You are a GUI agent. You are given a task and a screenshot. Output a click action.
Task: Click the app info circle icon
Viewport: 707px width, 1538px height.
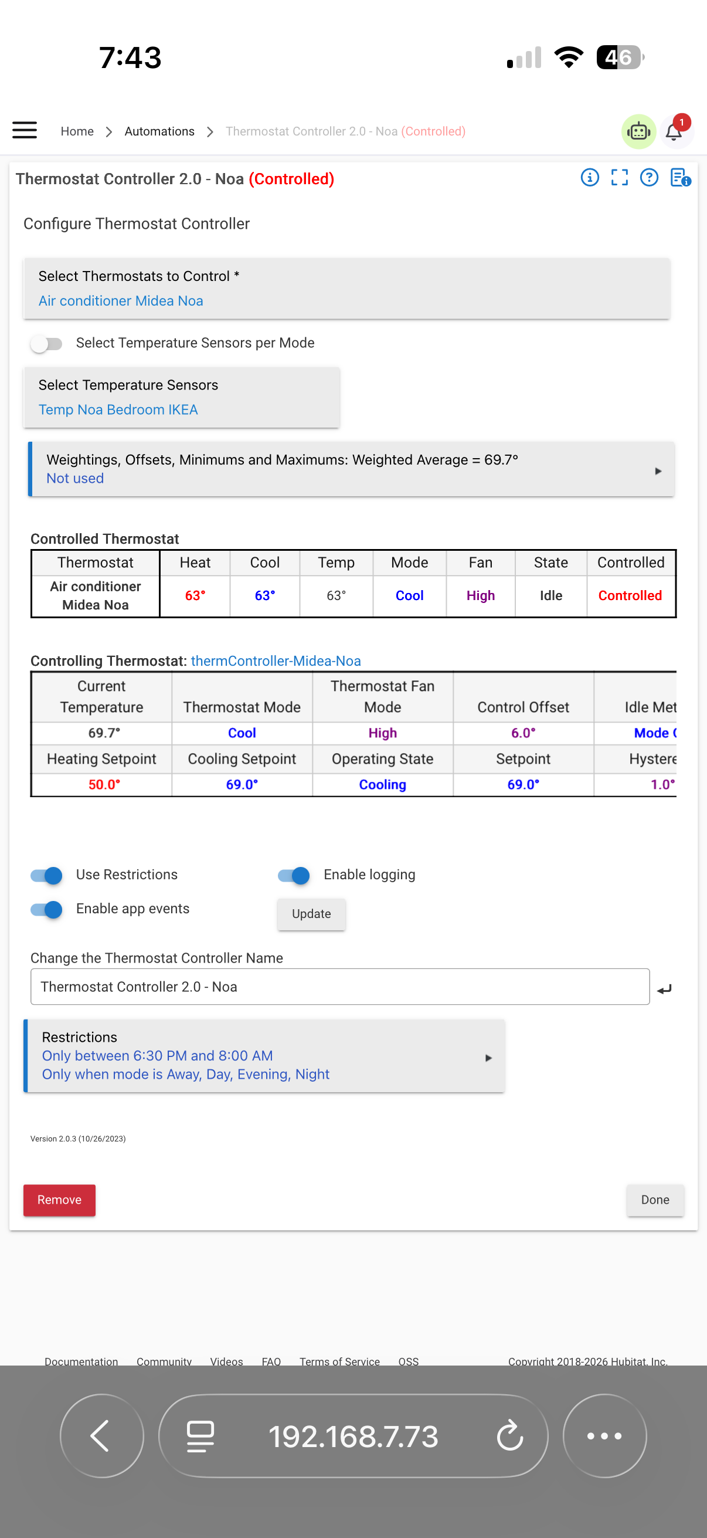590,177
